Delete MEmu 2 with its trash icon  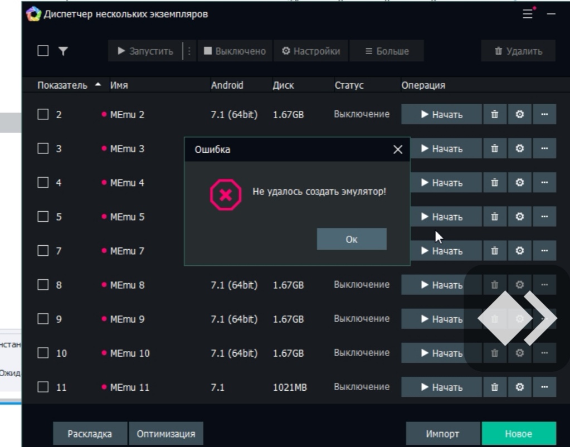[x=494, y=115]
